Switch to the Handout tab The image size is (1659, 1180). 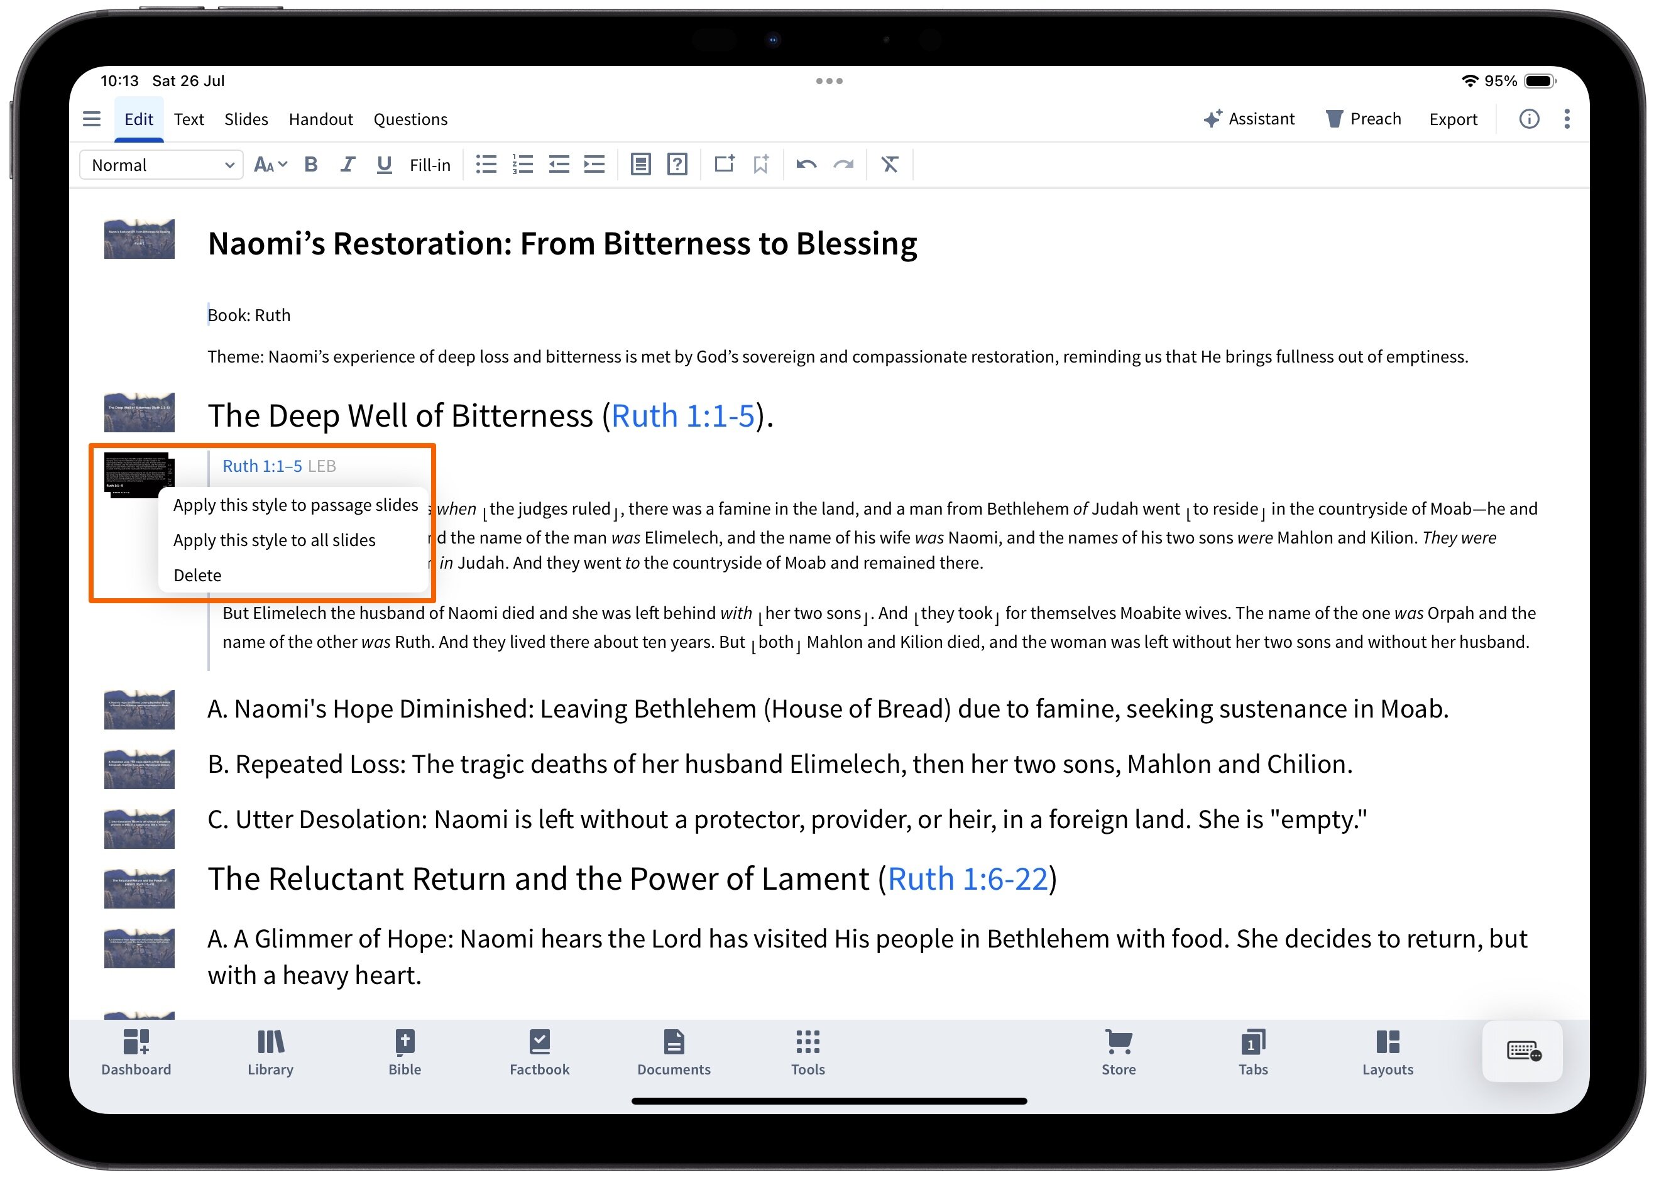pyautogui.click(x=320, y=119)
